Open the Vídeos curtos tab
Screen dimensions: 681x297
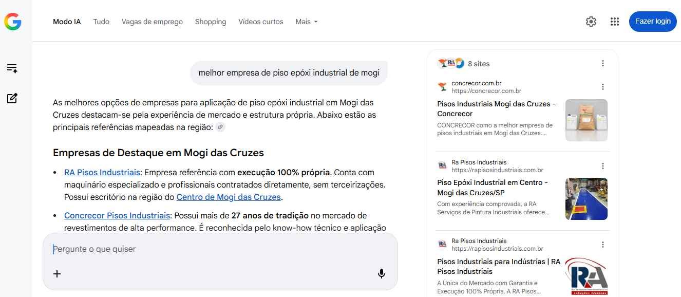pos(261,22)
